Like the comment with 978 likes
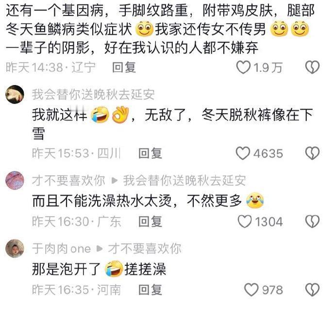The height and width of the screenshot is (311, 335). [x=251, y=290]
